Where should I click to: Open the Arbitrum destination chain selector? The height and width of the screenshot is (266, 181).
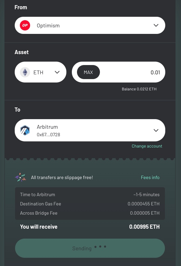[x=90, y=130]
